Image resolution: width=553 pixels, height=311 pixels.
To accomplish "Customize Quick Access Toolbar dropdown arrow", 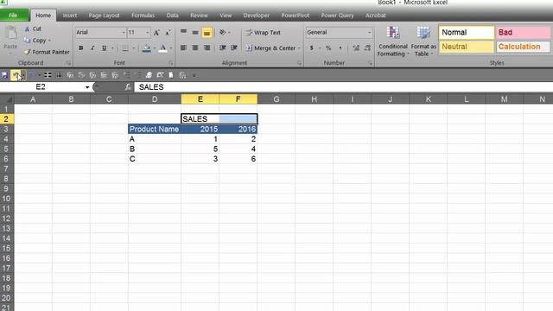I will [194, 75].
